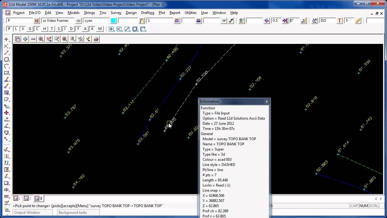Open the File I/O menu

(x=34, y=13)
